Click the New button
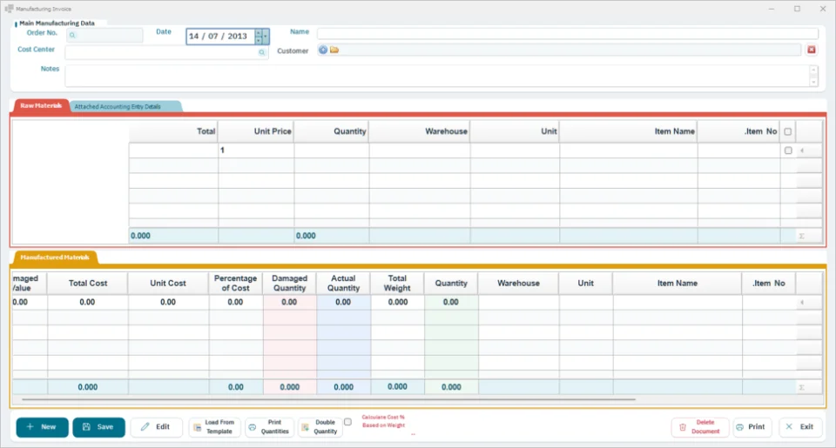The height and width of the screenshot is (448, 836). (x=42, y=427)
